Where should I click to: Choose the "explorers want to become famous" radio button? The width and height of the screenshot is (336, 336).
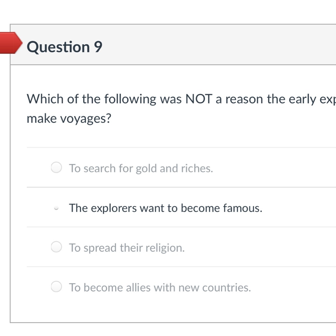[x=56, y=208]
